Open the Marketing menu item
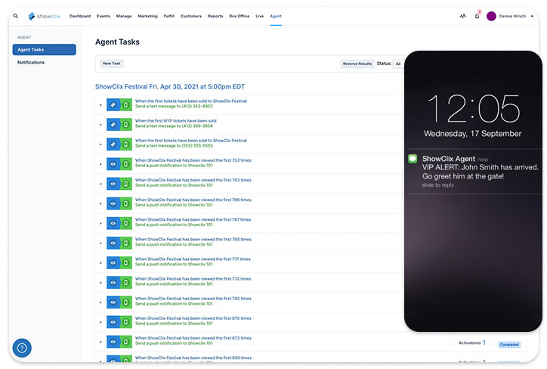Image resolution: width=547 pixels, height=369 pixels. coord(148,16)
